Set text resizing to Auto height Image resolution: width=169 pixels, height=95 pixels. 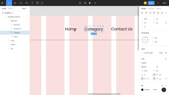click(157, 75)
